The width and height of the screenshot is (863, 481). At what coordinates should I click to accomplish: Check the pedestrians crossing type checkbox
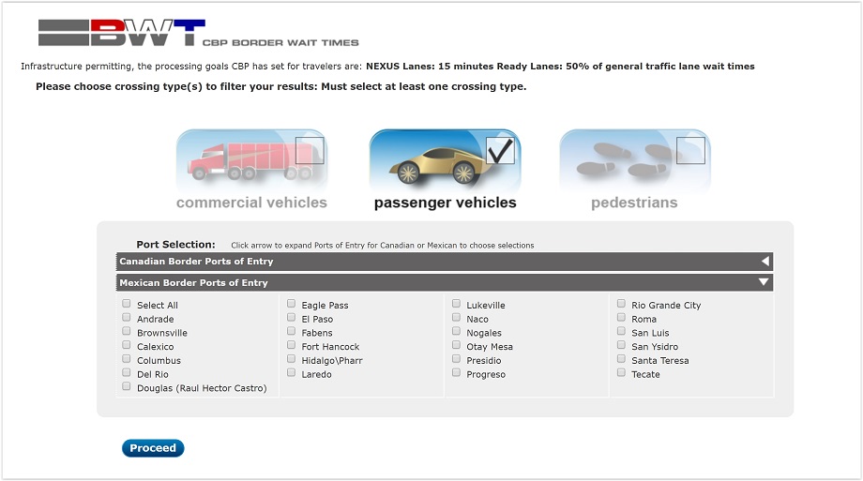point(690,150)
